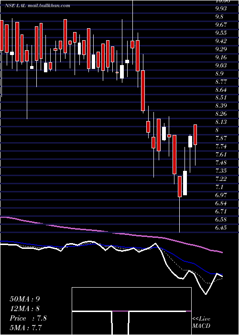Click the 6.97 price axis label
This screenshot has width=239, height=335.
pos(221,195)
